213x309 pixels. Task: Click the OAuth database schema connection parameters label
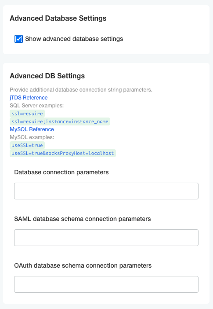(x=83, y=266)
